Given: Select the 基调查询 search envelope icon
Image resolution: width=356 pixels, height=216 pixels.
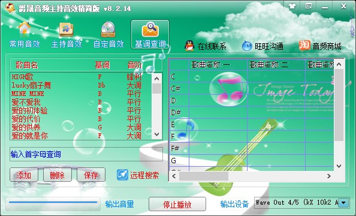Looking at the screenshot, I should click(x=150, y=34).
